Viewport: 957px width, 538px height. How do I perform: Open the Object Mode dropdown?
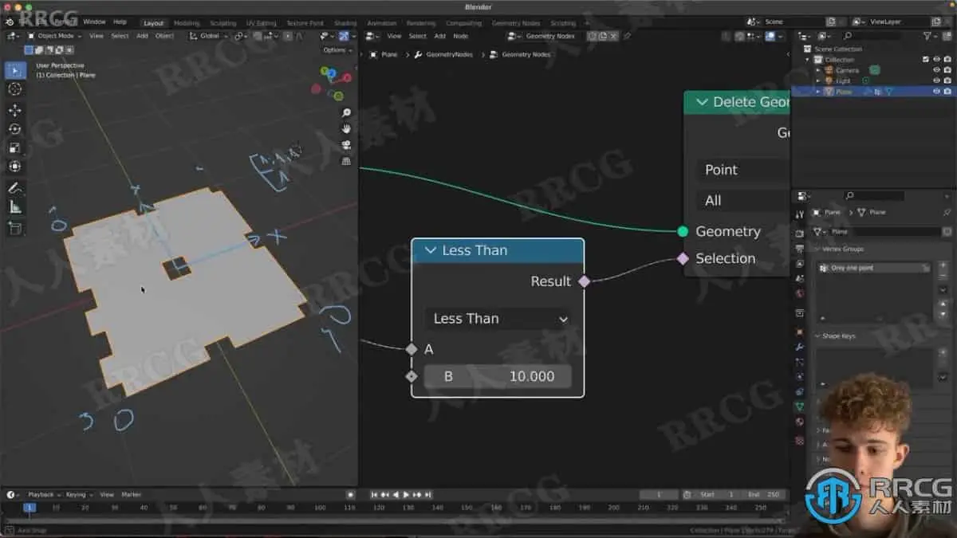54,36
